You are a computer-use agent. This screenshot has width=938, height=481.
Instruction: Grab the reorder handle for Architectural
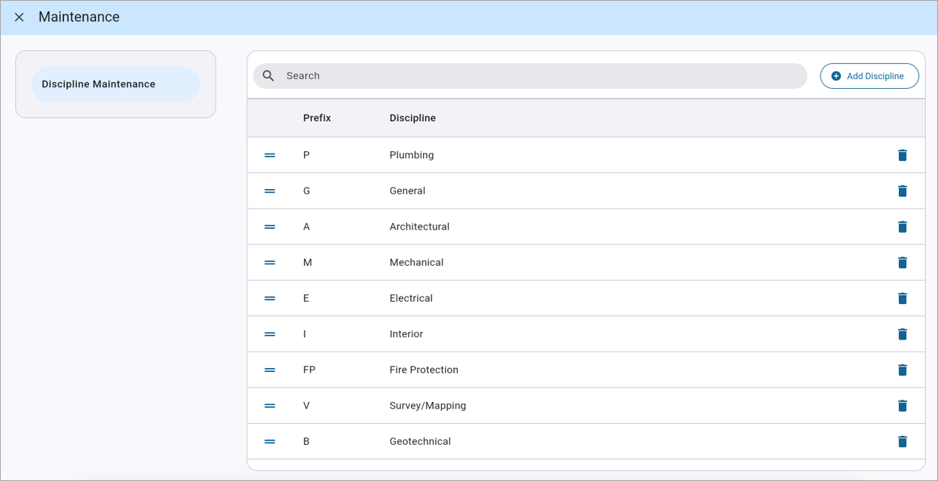pyautogui.click(x=270, y=227)
